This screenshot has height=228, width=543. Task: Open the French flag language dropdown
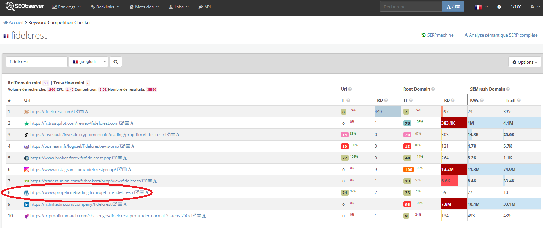coord(481,7)
